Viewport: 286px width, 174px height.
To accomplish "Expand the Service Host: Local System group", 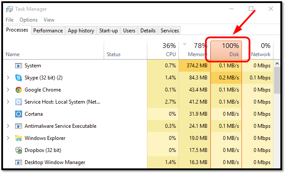I will (8, 102).
